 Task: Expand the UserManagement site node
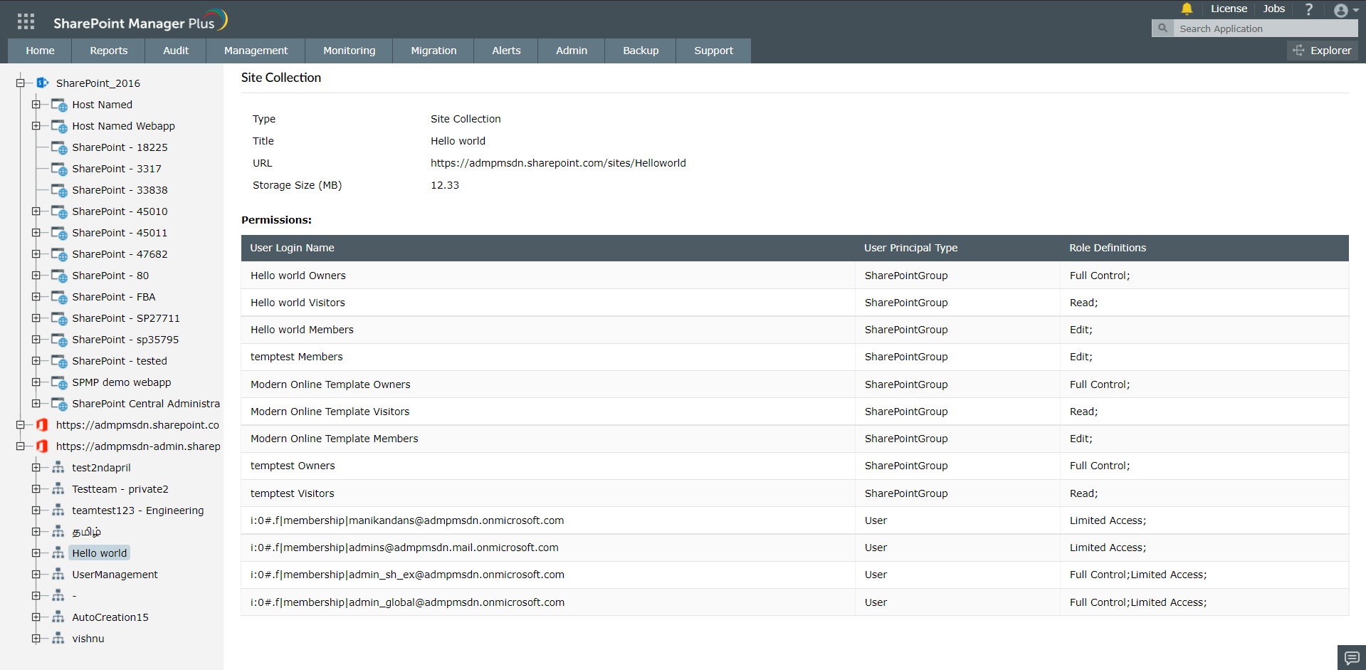(36, 575)
